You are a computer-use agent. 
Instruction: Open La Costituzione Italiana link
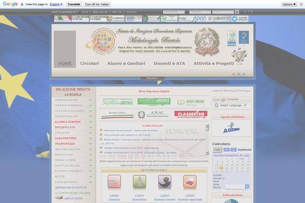pyautogui.click(x=73, y=193)
